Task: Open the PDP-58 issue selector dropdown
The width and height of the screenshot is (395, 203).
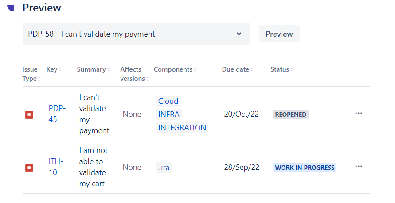Action: point(136,34)
